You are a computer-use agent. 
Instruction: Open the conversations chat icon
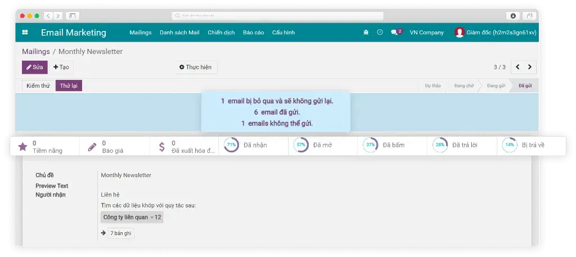(x=395, y=33)
